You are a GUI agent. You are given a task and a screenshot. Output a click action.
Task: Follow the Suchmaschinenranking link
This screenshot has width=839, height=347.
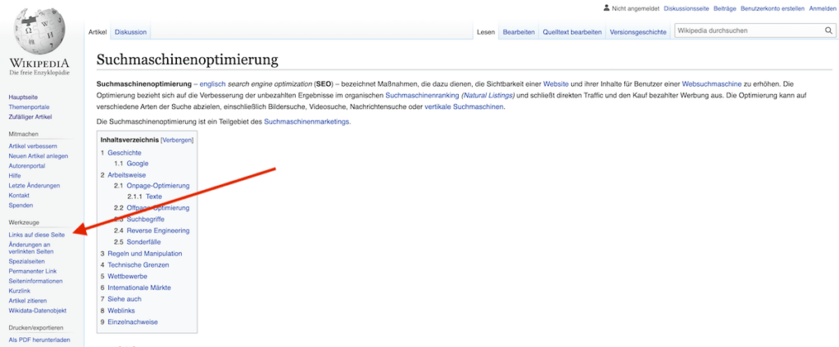(422, 95)
